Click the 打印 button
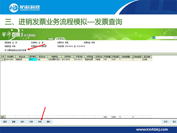Image resolution: width=177 pixels, height=133 pixels. 165,122
